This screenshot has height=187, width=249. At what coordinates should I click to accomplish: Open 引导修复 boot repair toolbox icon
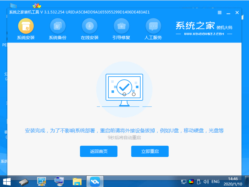pos(121,26)
